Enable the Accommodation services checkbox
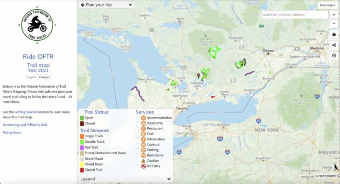This screenshot has width=340, height=184. point(137,118)
